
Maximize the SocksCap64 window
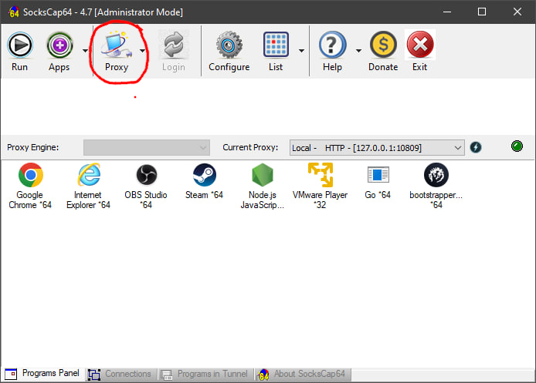482,12
